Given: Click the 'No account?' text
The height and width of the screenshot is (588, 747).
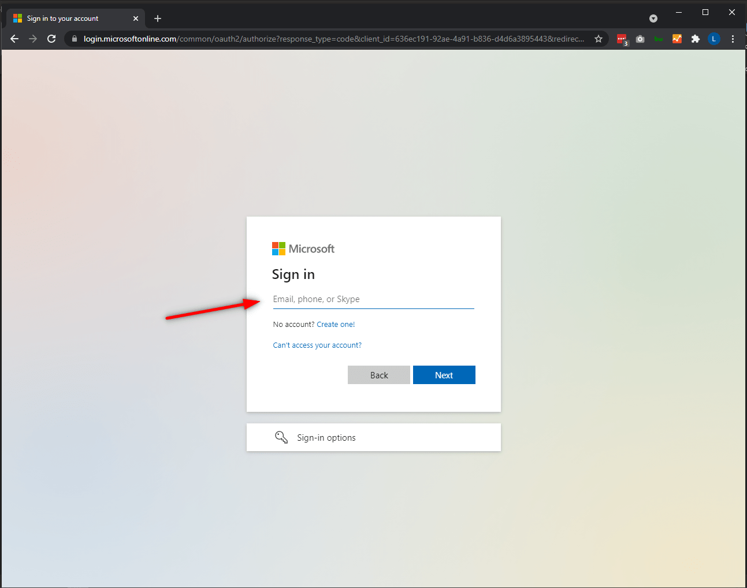Looking at the screenshot, I should tap(293, 325).
